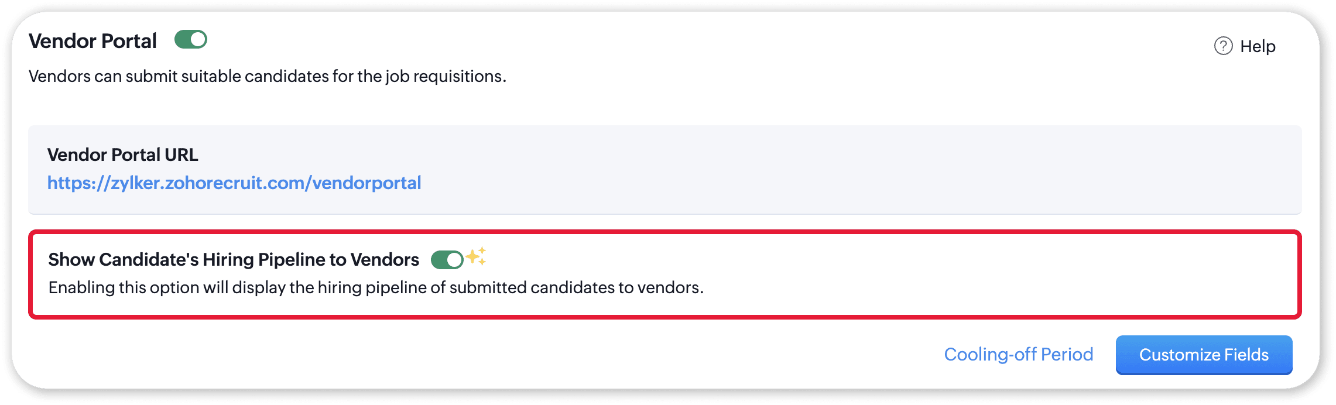Click the yellow sparkle icon beside pipeline toggle
The width and height of the screenshot is (1336, 405).
476,256
